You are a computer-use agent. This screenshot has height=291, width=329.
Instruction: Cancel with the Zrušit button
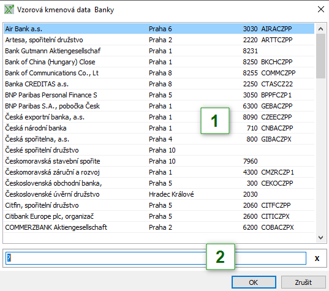click(x=303, y=282)
